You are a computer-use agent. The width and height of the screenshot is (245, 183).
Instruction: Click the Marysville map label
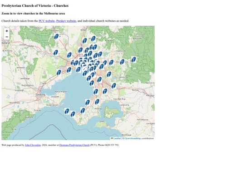pos(137,38)
